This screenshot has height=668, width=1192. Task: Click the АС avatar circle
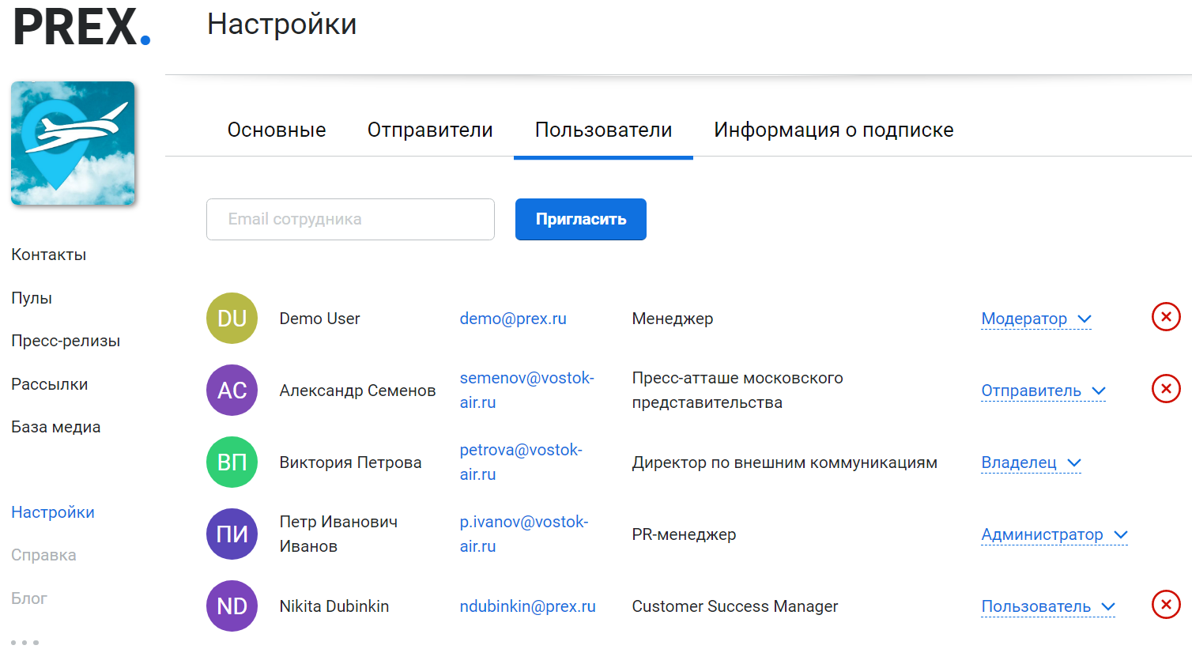pyautogui.click(x=232, y=391)
